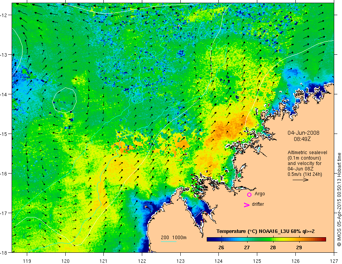Click the '124' longitude axis label

click(x=219, y=261)
